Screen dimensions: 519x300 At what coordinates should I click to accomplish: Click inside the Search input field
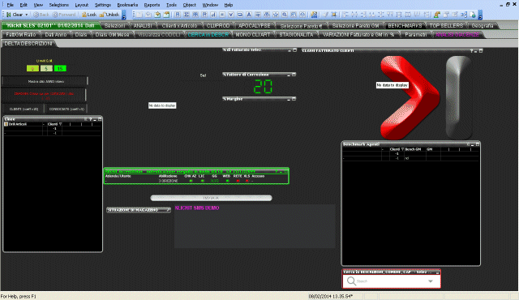point(391,281)
